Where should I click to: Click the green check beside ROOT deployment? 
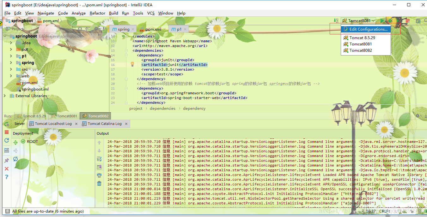coord(23,141)
